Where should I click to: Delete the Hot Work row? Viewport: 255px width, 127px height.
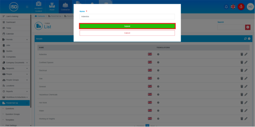(242, 102)
